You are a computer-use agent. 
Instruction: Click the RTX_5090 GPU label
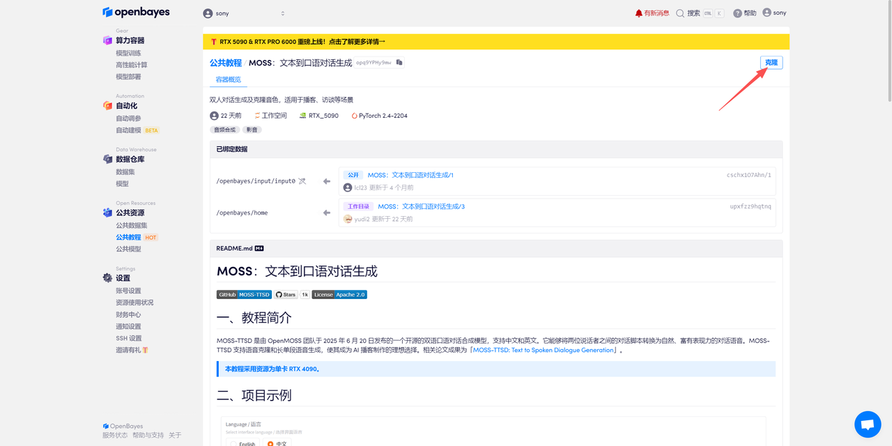coord(318,116)
